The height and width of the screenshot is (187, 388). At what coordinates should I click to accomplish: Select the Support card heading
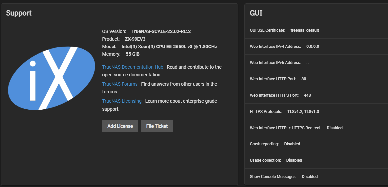coord(19,13)
